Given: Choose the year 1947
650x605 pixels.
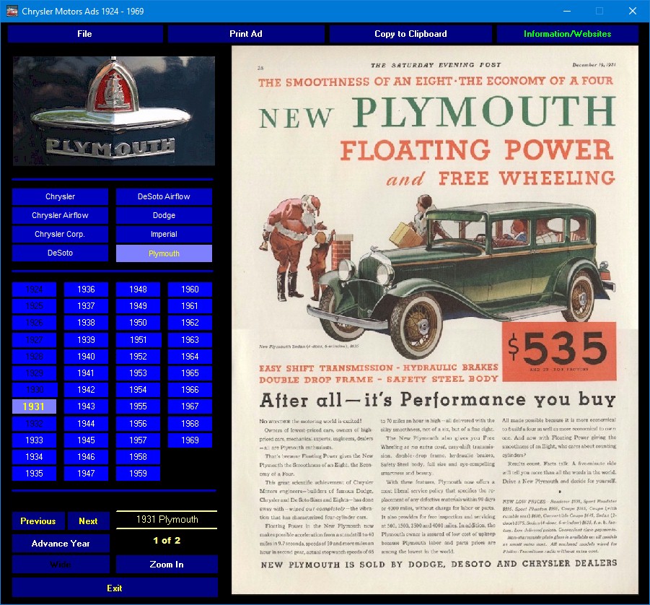Looking at the screenshot, I should pos(87,474).
